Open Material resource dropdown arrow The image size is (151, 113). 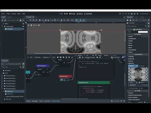(x=147, y=66)
